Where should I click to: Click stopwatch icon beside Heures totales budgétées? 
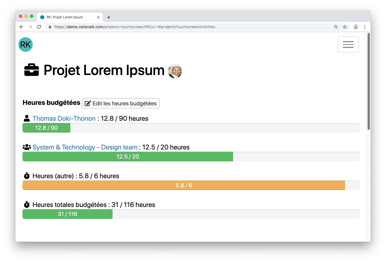pyautogui.click(x=27, y=205)
